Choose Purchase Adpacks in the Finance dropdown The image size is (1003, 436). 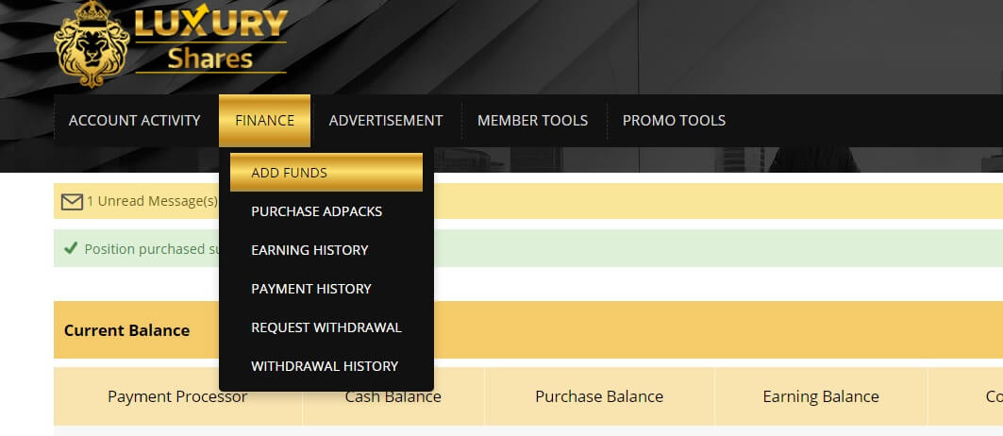(x=316, y=211)
